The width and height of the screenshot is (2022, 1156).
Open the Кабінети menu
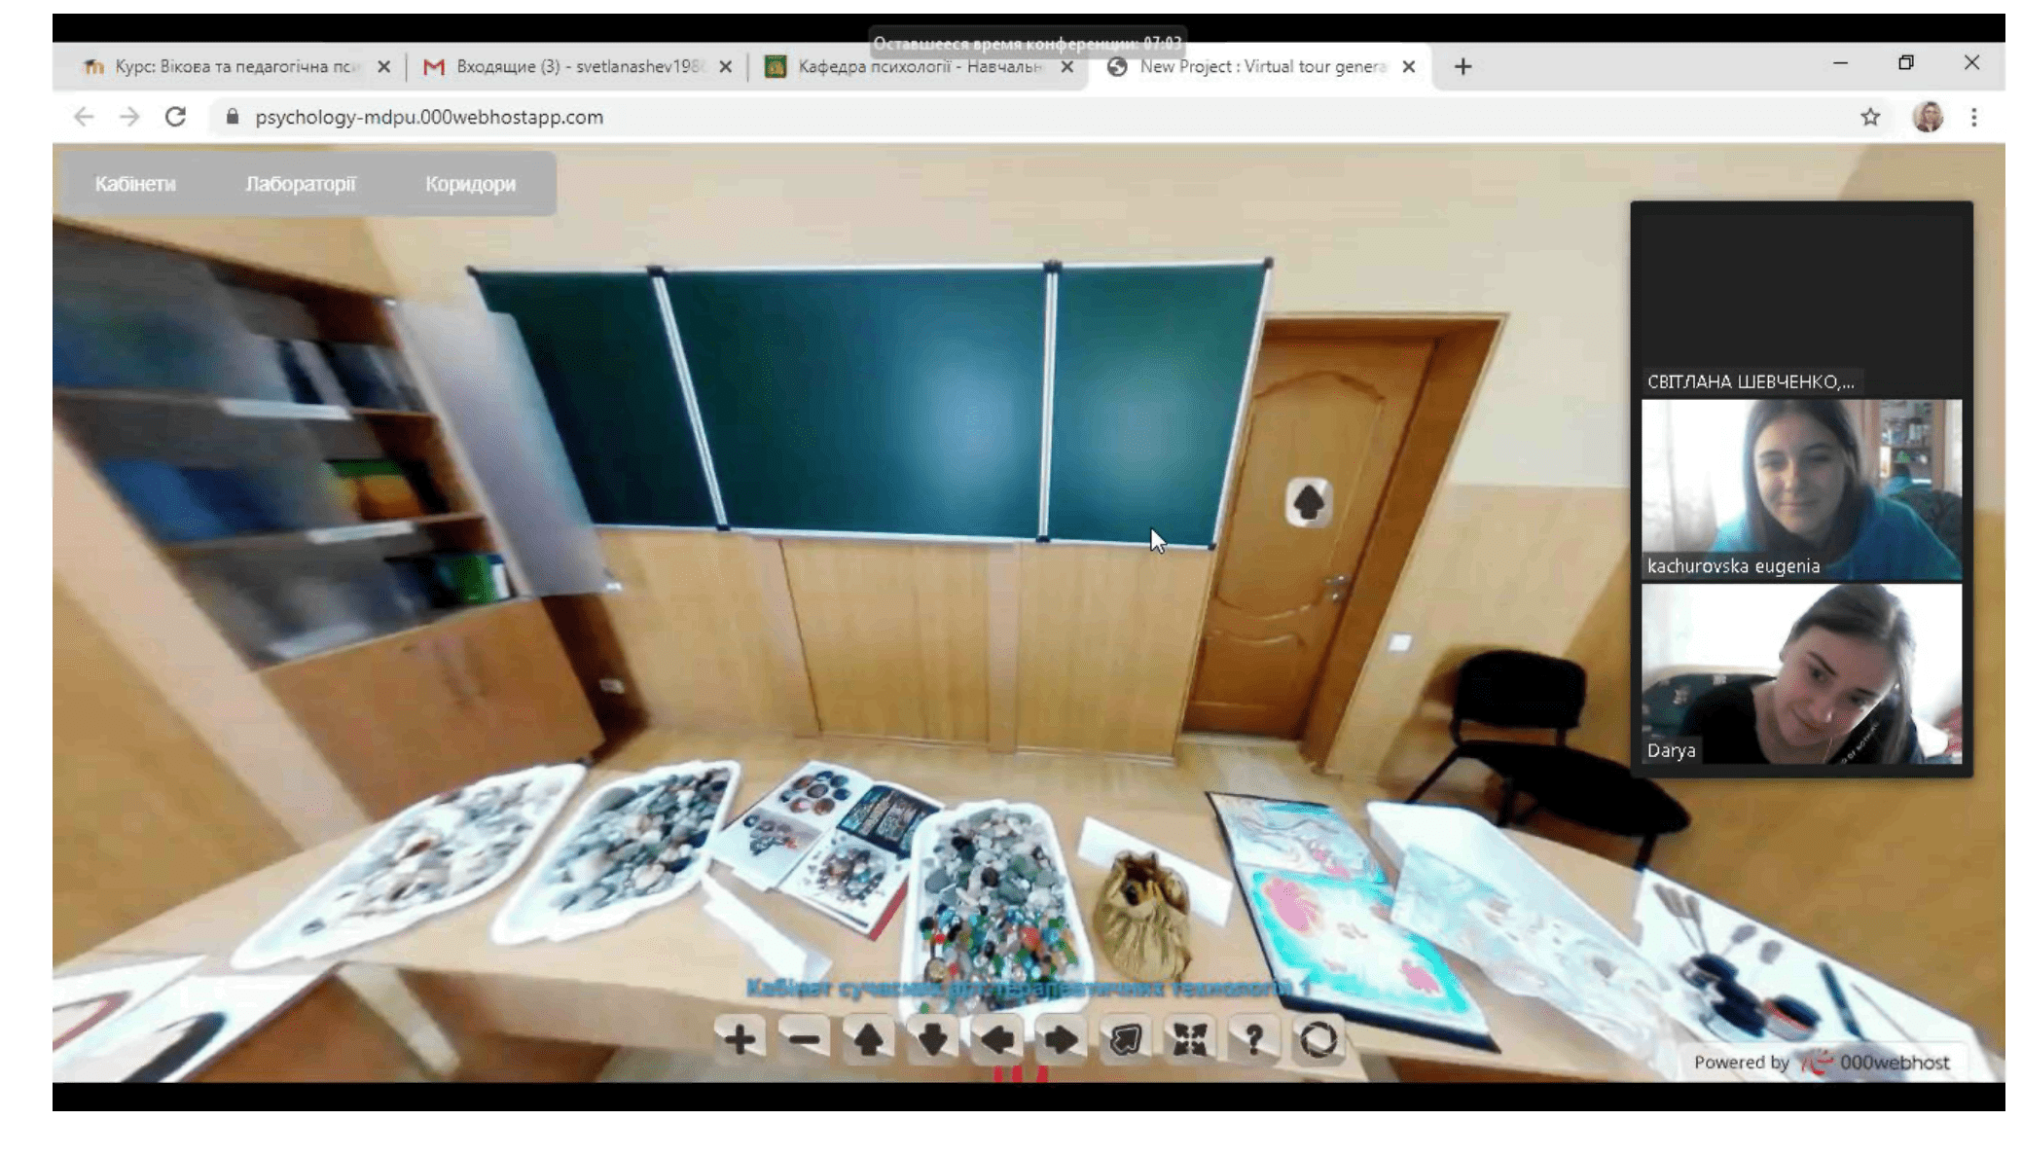click(x=135, y=184)
